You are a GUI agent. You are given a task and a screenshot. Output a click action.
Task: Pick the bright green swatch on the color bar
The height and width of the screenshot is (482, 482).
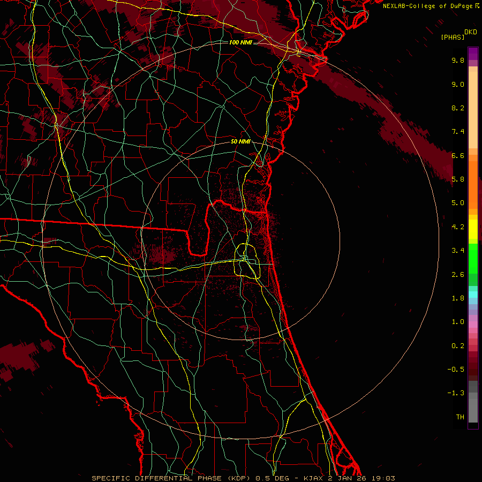[x=473, y=258]
